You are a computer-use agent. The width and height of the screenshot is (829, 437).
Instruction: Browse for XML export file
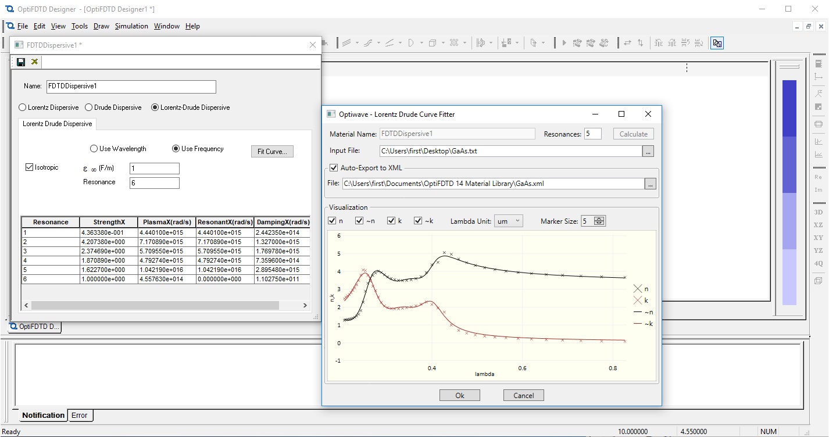coord(651,184)
